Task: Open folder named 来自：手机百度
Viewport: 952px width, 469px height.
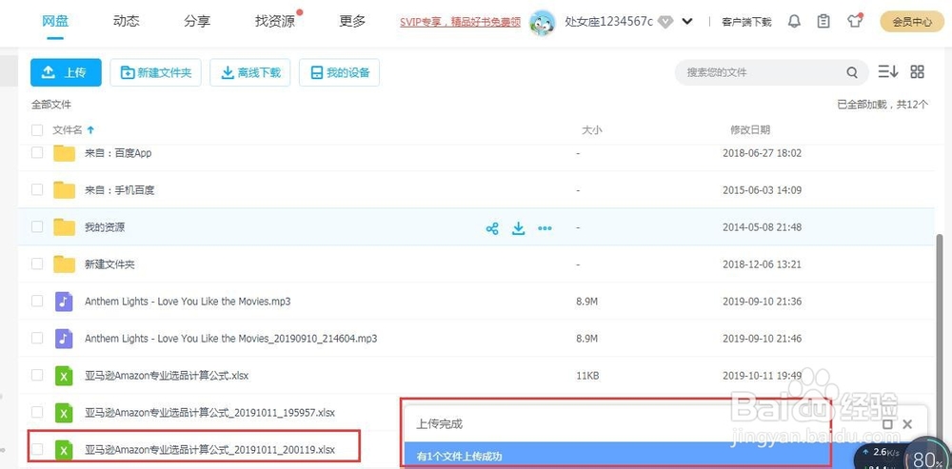Action: click(120, 190)
